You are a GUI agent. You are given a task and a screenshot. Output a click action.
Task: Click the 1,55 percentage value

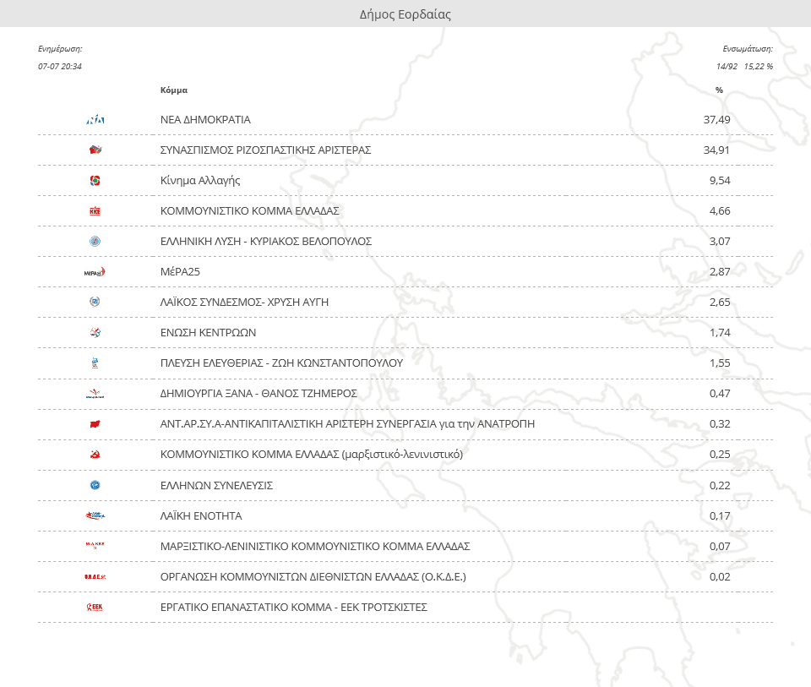(x=720, y=363)
